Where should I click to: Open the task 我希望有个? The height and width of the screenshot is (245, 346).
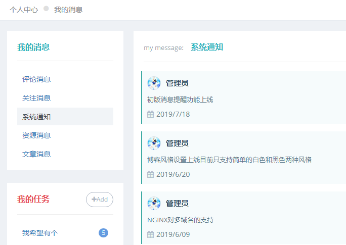point(40,233)
